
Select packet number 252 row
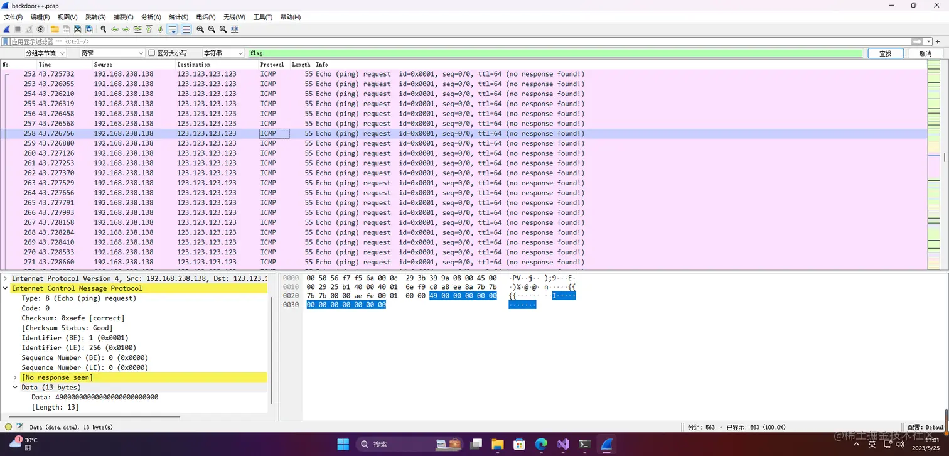point(464,74)
